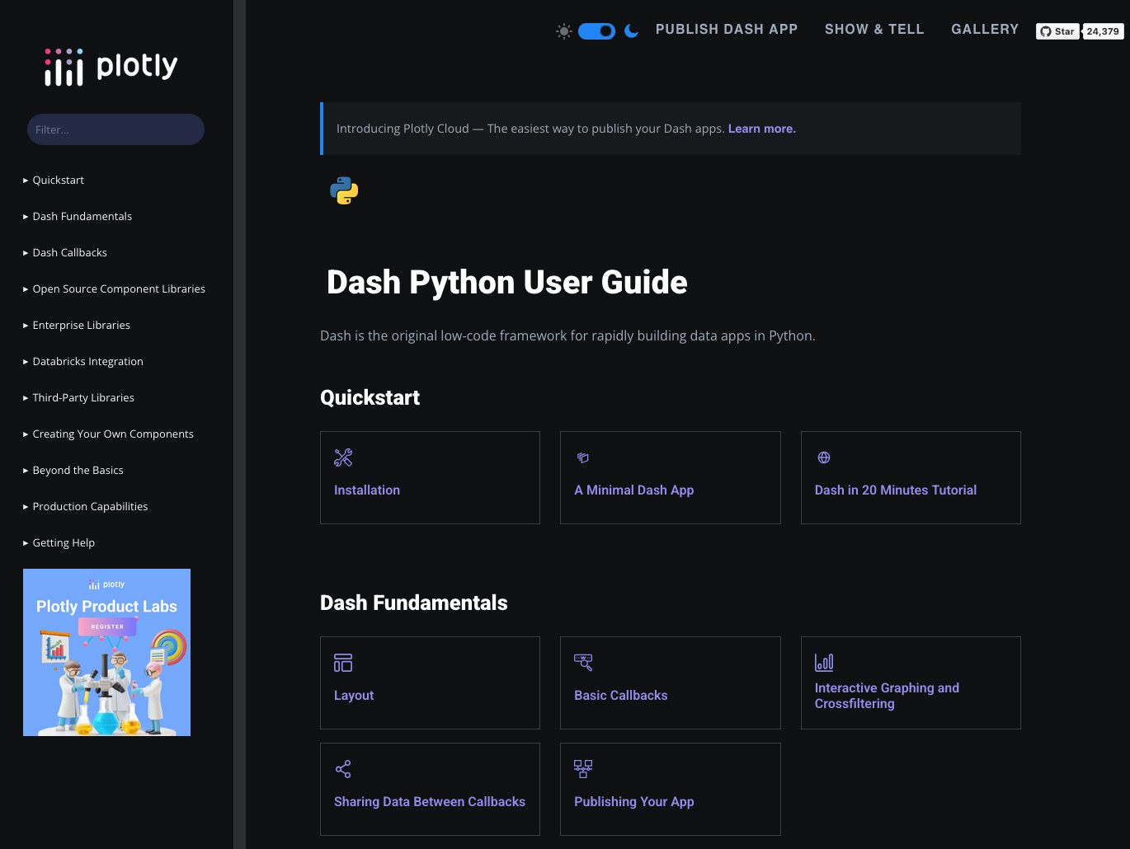Expand the Production Capabilities section
The width and height of the screenshot is (1130, 849).
[90, 507]
